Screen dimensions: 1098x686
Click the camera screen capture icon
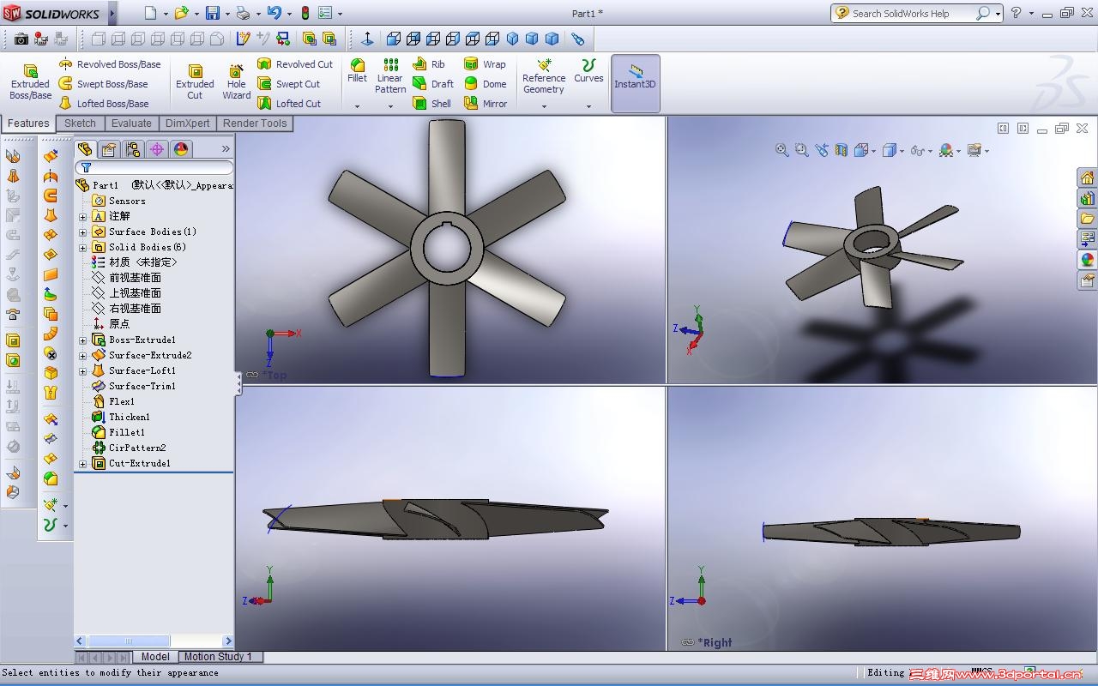pos(21,39)
